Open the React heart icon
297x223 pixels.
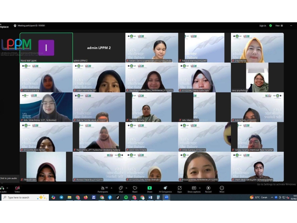(135, 188)
